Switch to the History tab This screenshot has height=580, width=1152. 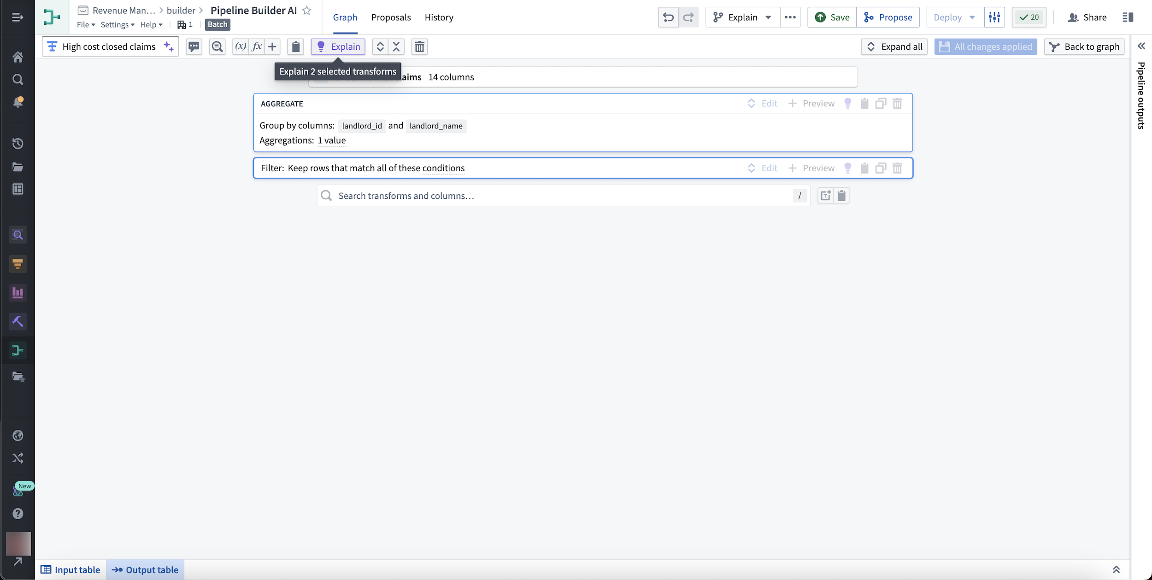coord(439,17)
